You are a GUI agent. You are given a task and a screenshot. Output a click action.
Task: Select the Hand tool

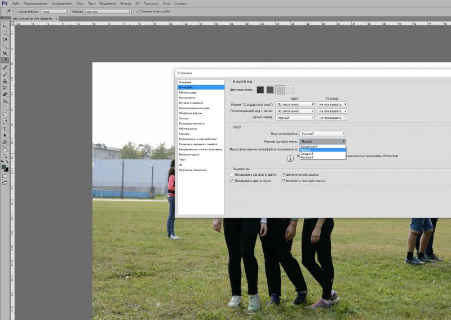pyautogui.click(x=5, y=149)
